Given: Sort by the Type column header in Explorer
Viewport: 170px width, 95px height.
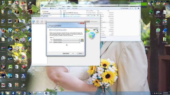Looking at the screenshot, I should 98,11.
